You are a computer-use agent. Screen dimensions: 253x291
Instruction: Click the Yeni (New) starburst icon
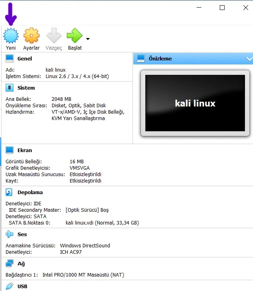11,36
